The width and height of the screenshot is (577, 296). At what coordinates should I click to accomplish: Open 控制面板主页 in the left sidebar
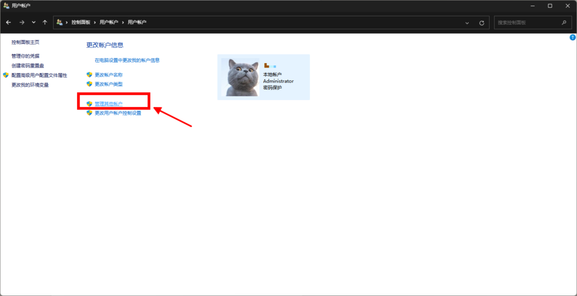tap(25, 42)
